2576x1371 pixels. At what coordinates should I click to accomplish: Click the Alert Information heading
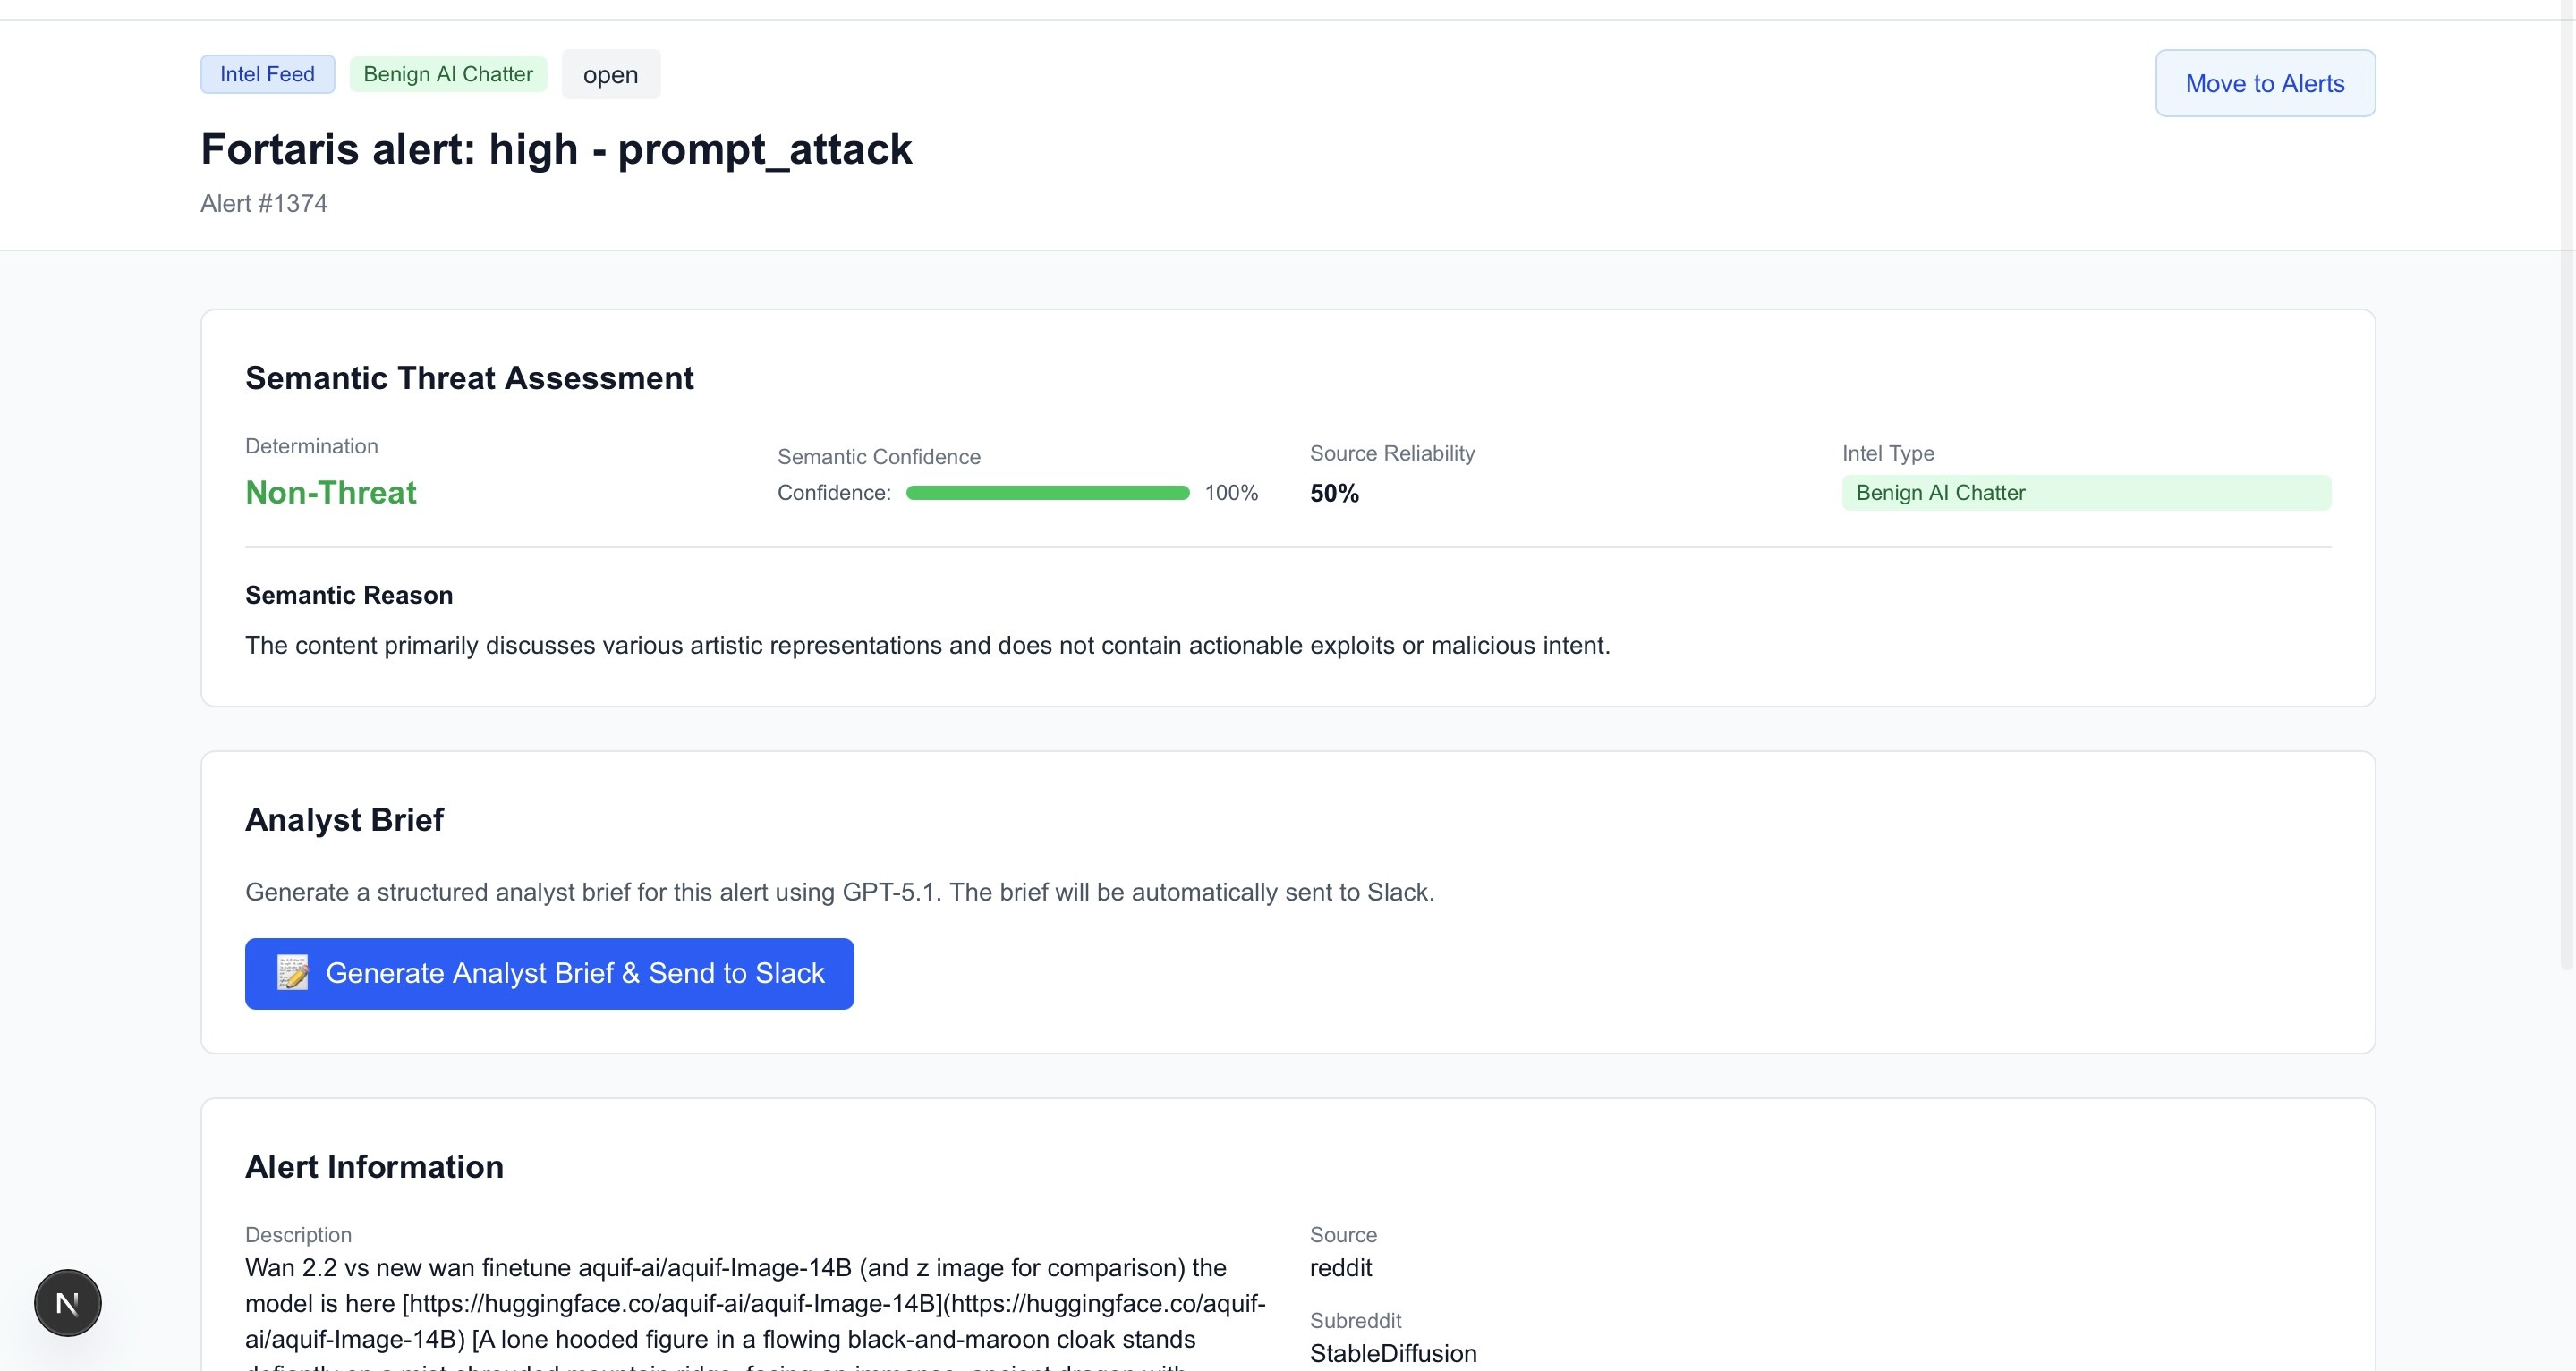click(x=374, y=1167)
